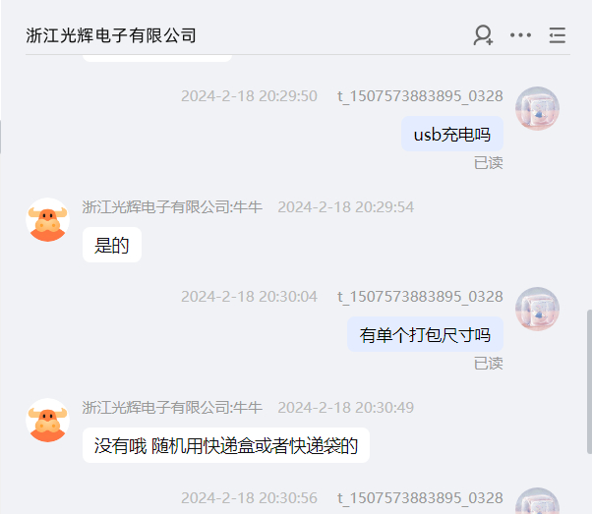Click the add contact icon in header

click(x=483, y=35)
